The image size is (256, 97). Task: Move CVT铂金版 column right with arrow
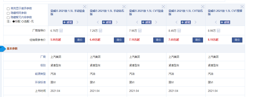156,22
